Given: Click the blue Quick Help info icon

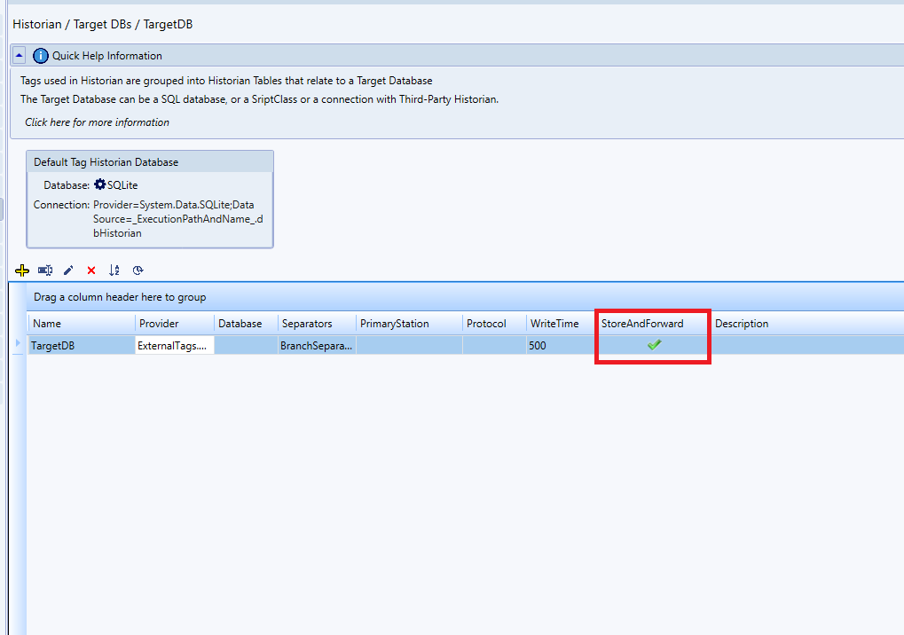Looking at the screenshot, I should [x=41, y=56].
